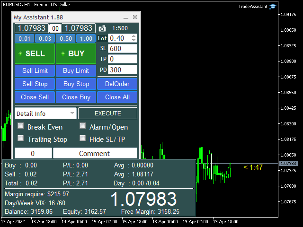This screenshot has height=227, width=303.
Task: Click the Close Sell button
Action: tap(35, 97)
